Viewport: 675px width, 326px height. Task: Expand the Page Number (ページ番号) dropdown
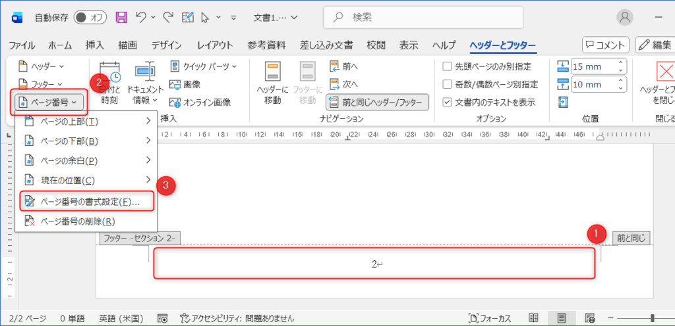click(x=51, y=101)
